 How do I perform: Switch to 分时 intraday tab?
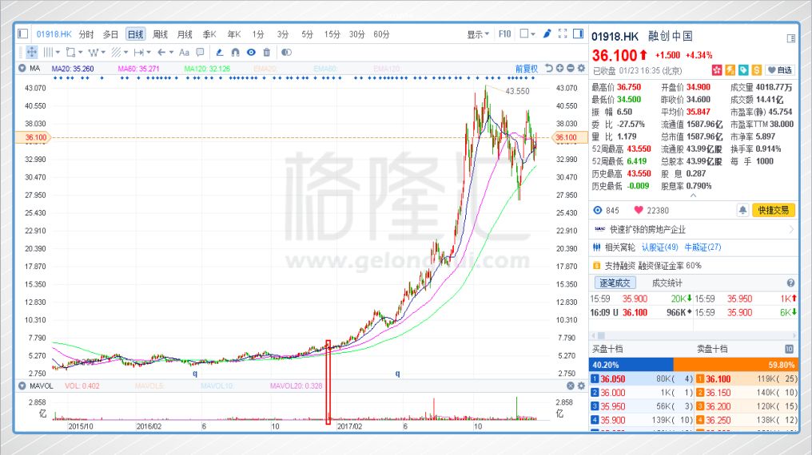pos(86,34)
